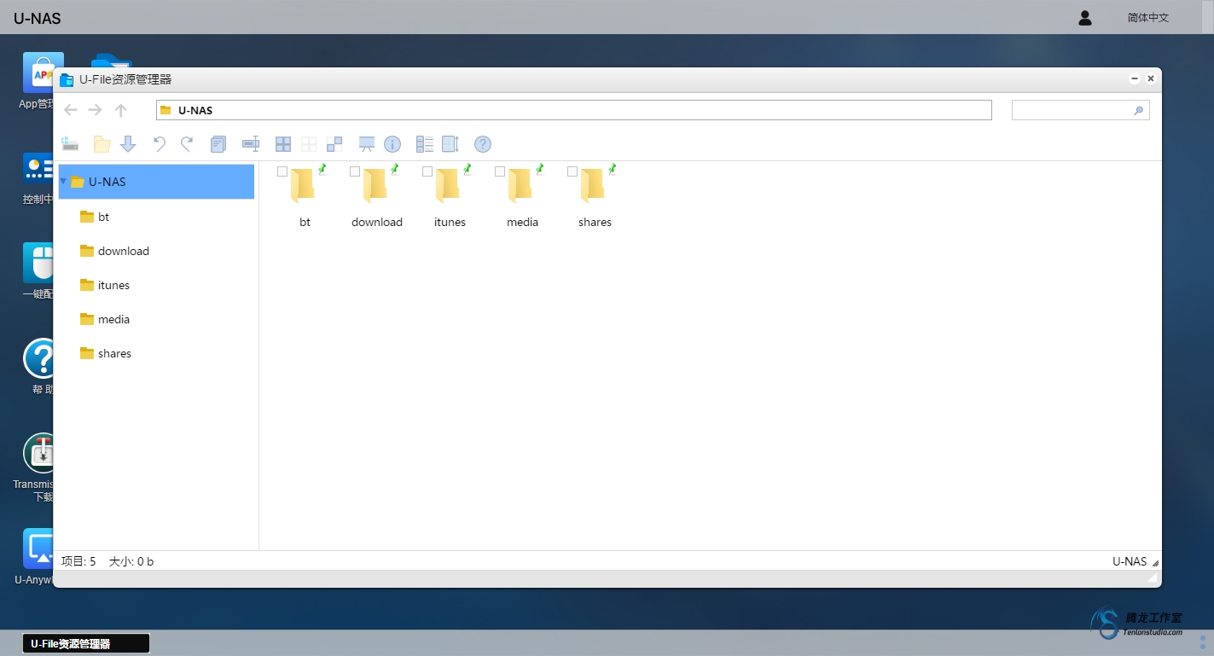1214x656 pixels.
Task: Click the invert selection toolbar icon
Action: [x=334, y=144]
